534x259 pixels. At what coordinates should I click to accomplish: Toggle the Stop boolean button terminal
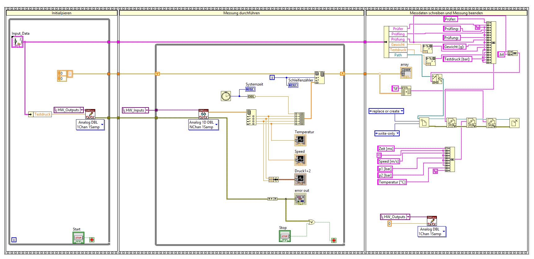285,236
